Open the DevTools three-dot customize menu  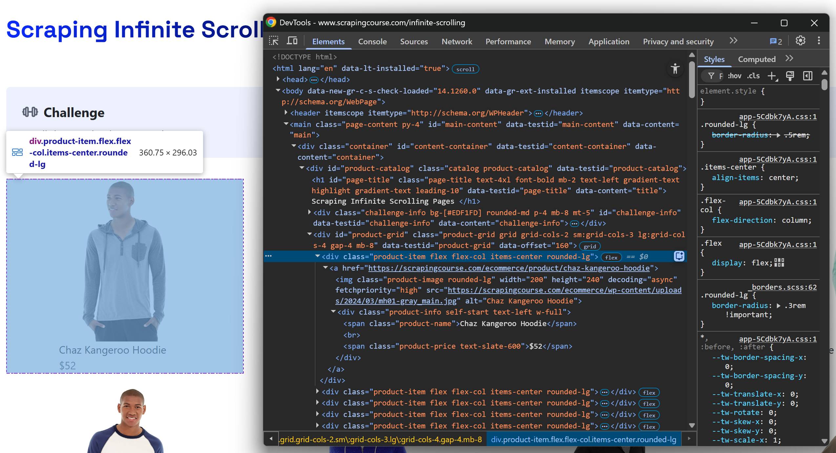tap(819, 41)
